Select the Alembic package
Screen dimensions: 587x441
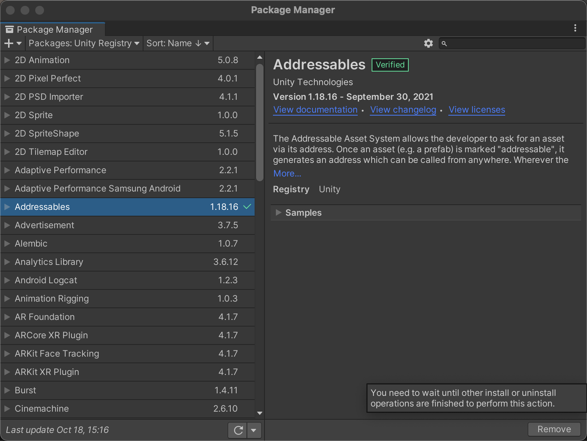[x=127, y=244]
